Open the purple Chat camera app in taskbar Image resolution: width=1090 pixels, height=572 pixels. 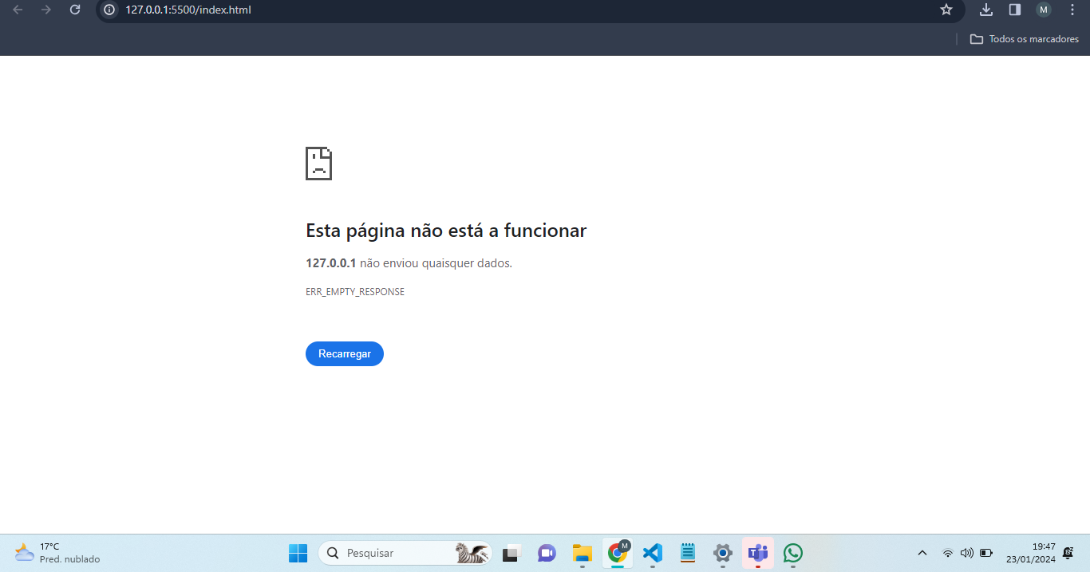pos(547,553)
